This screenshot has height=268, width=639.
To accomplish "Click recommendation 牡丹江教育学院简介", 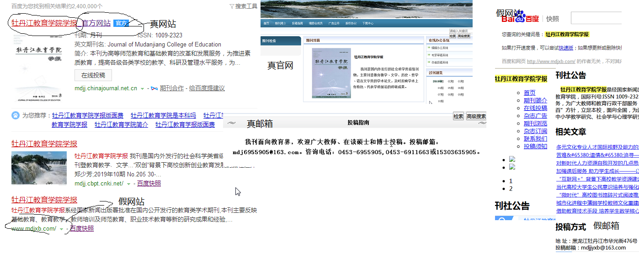I will coord(121,125).
